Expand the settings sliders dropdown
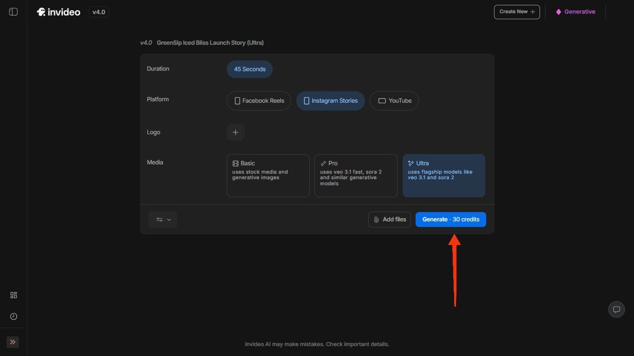Screen dimensions: 634x356 [x=163, y=219]
